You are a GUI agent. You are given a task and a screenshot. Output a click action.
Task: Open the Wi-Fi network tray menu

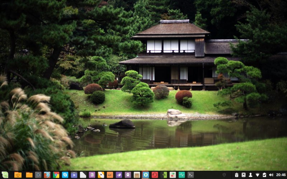coord(257,175)
